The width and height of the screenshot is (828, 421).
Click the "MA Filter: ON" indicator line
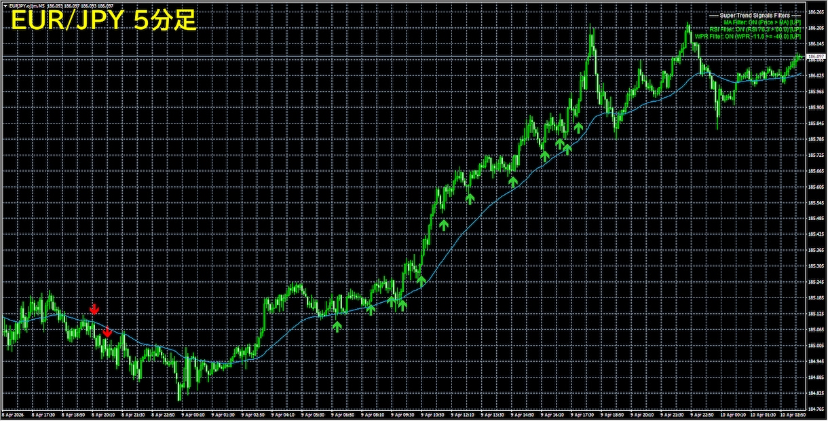click(x=763, y=22)
